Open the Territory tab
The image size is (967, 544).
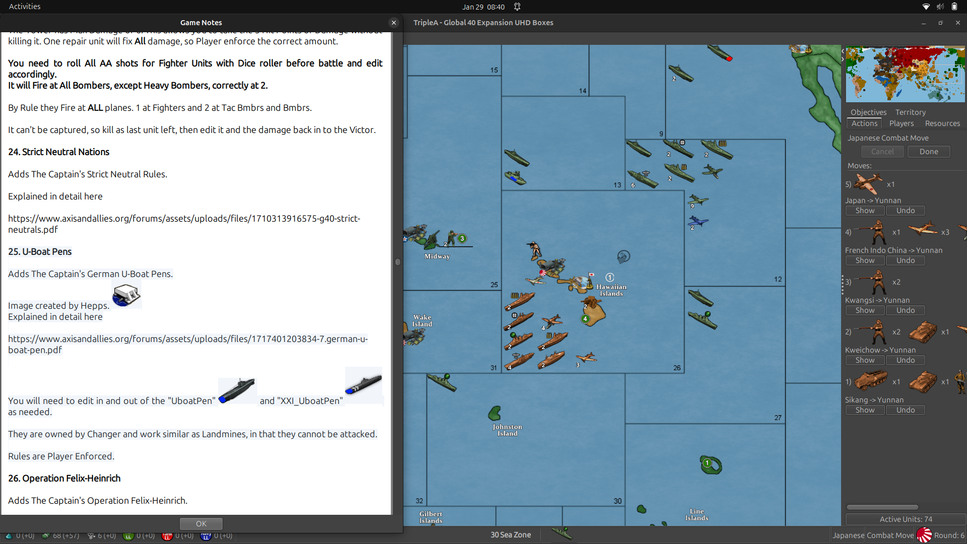click(x=910, y=112)
